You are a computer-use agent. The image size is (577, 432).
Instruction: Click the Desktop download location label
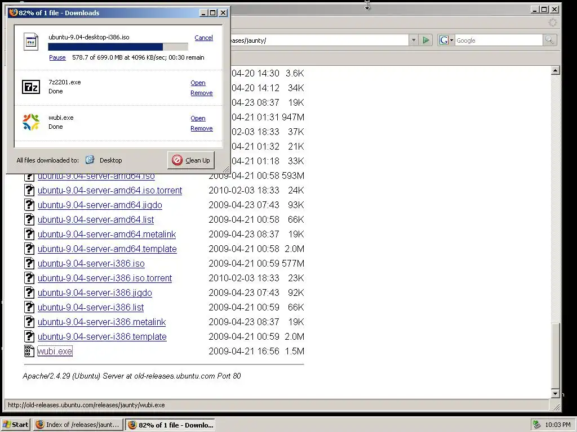coord(111,160)
